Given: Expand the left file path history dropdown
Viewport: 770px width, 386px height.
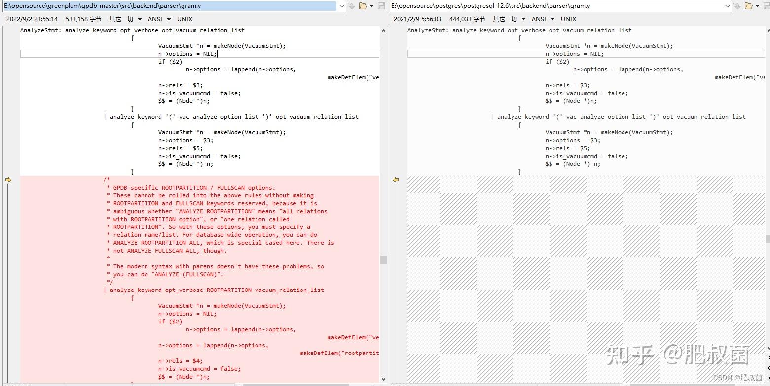Looking at the screenshot, I should (x=341, y=6).
